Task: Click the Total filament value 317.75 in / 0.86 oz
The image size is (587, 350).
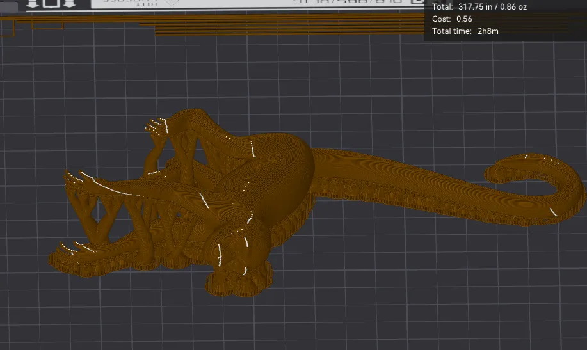Action: click(492, 7)
